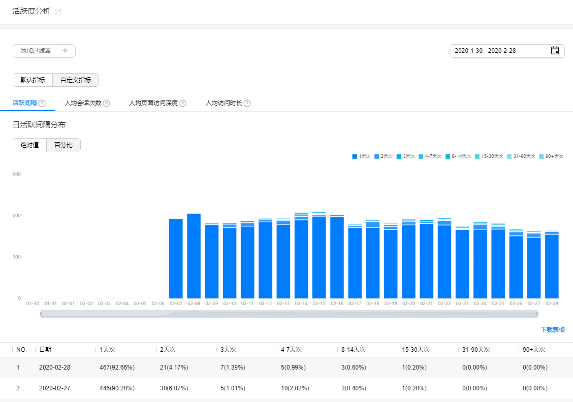This screenshot has height=402, width=573.
Task: Open the share icon beside 活跃度分析
Action: pyautogui.click(x=58, y=12)
